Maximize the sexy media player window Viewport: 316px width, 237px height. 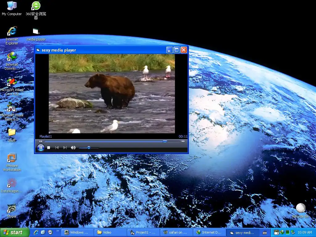click(177, 50)
